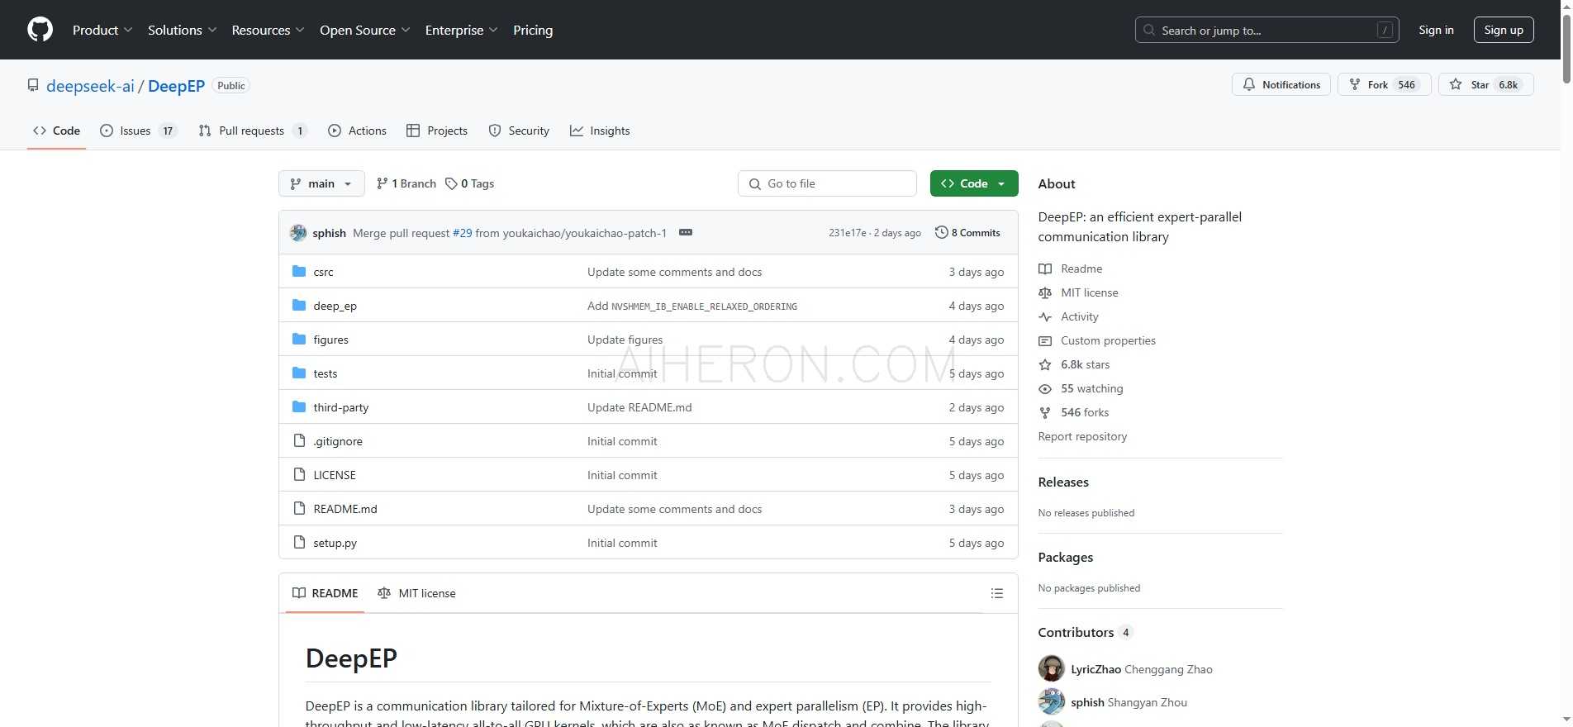This screenshot has width=1573, height=727.
Task: Expand the Resources menu
Action: [x=269, y=30]
